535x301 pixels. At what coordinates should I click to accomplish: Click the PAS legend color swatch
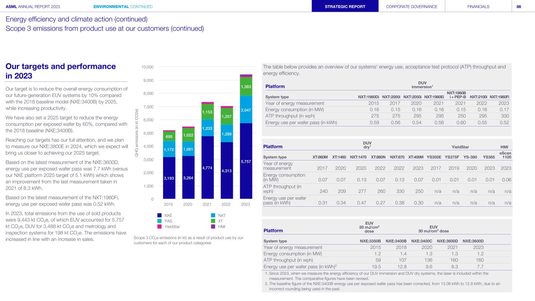[159, 221]
